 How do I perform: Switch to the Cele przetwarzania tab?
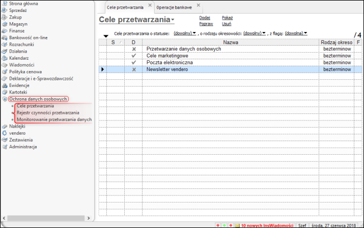(125, 8)
